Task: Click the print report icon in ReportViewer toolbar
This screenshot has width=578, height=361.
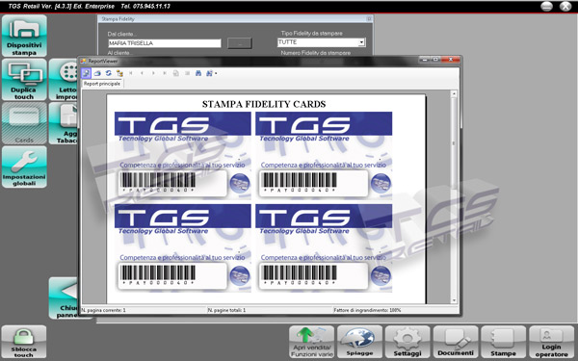Action: pos(97,73)
